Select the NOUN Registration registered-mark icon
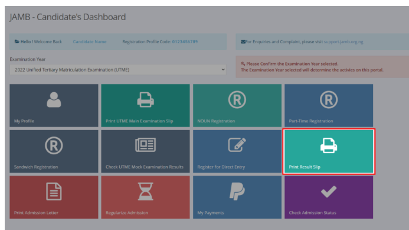The image size is (409, 230). [x=237, y=99]
